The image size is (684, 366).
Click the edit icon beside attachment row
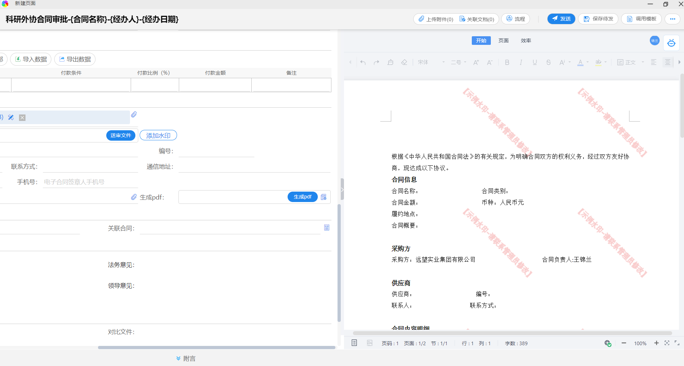point(11,117)
